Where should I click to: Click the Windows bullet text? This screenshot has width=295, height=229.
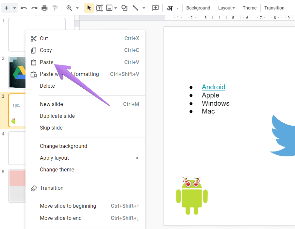tap(216, 103)
